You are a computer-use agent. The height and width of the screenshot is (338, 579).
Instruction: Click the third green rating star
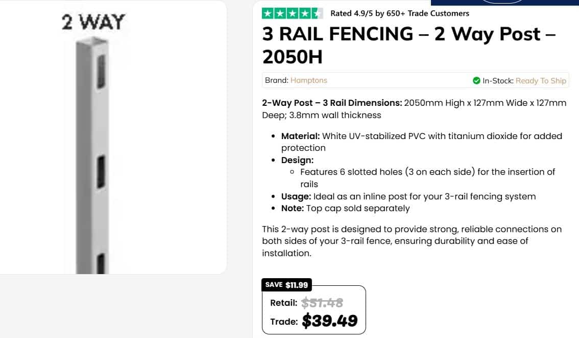[x=293, y=13]
